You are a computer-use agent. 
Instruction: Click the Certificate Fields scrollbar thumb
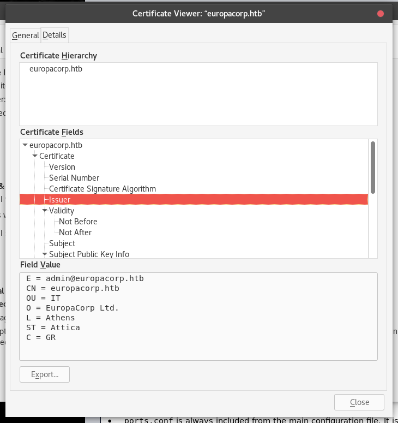[373, 168]
